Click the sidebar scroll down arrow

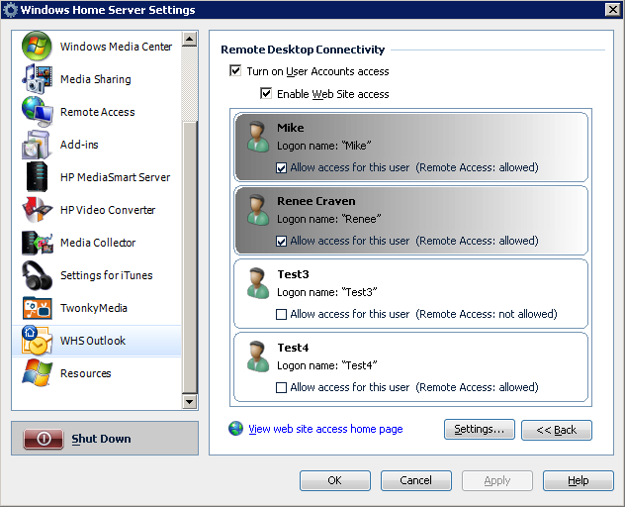coord(189,401)
